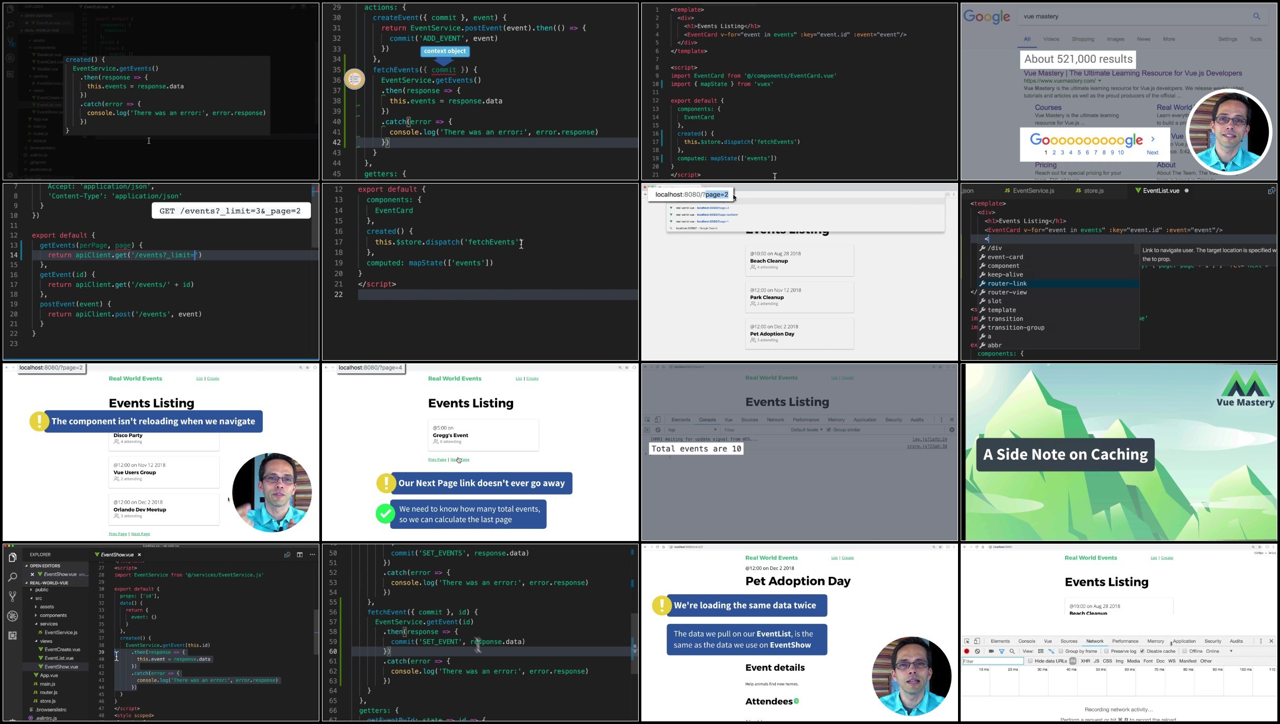Select the large request rows view icon in Network DevTools
Viewport: 1280px width, 724px height.
pos(1041,651)
